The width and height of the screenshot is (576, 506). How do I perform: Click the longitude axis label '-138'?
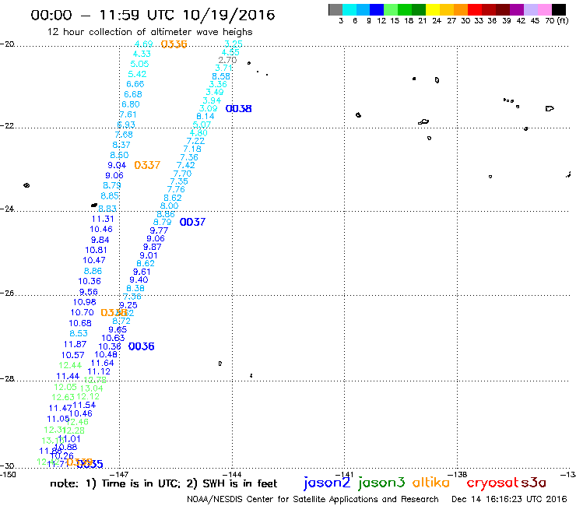point(458,474)
